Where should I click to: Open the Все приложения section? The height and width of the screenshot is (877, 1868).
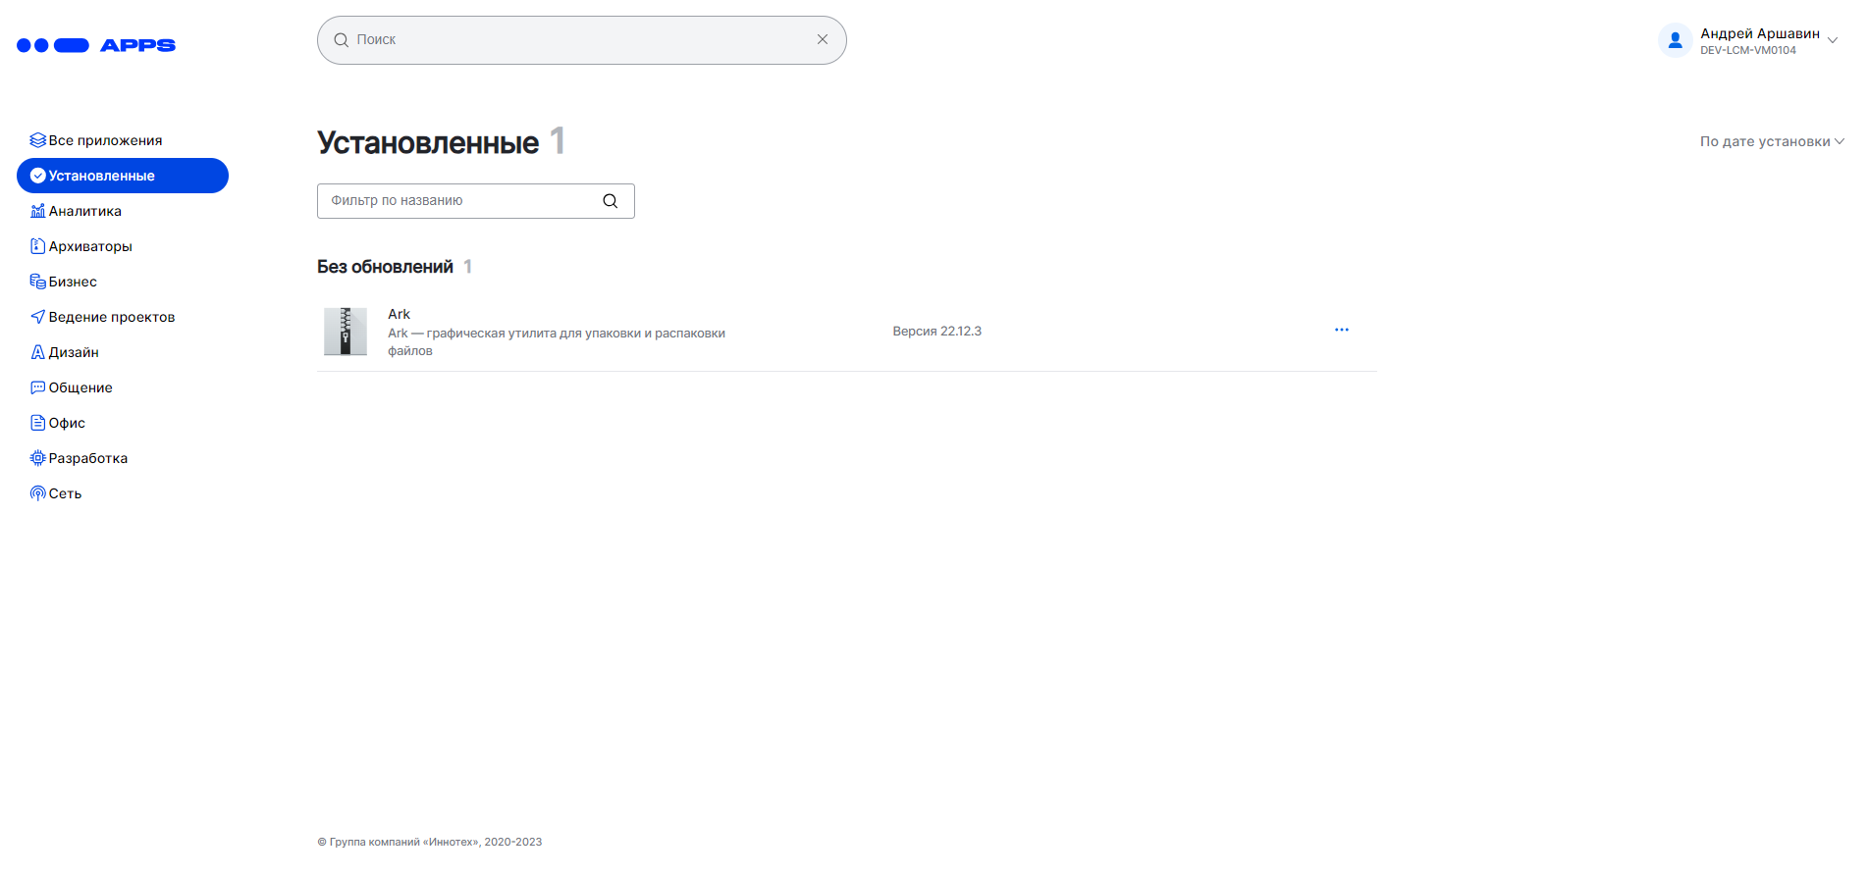105,140
